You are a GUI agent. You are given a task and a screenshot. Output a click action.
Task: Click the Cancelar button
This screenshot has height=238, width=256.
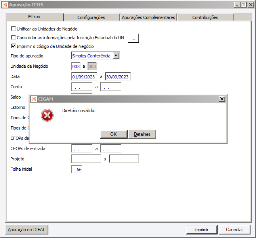[x=235, y=230]
